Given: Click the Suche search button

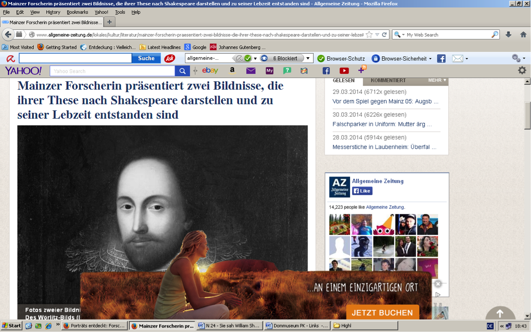Looking at the screenshot, I should [146, 58].
